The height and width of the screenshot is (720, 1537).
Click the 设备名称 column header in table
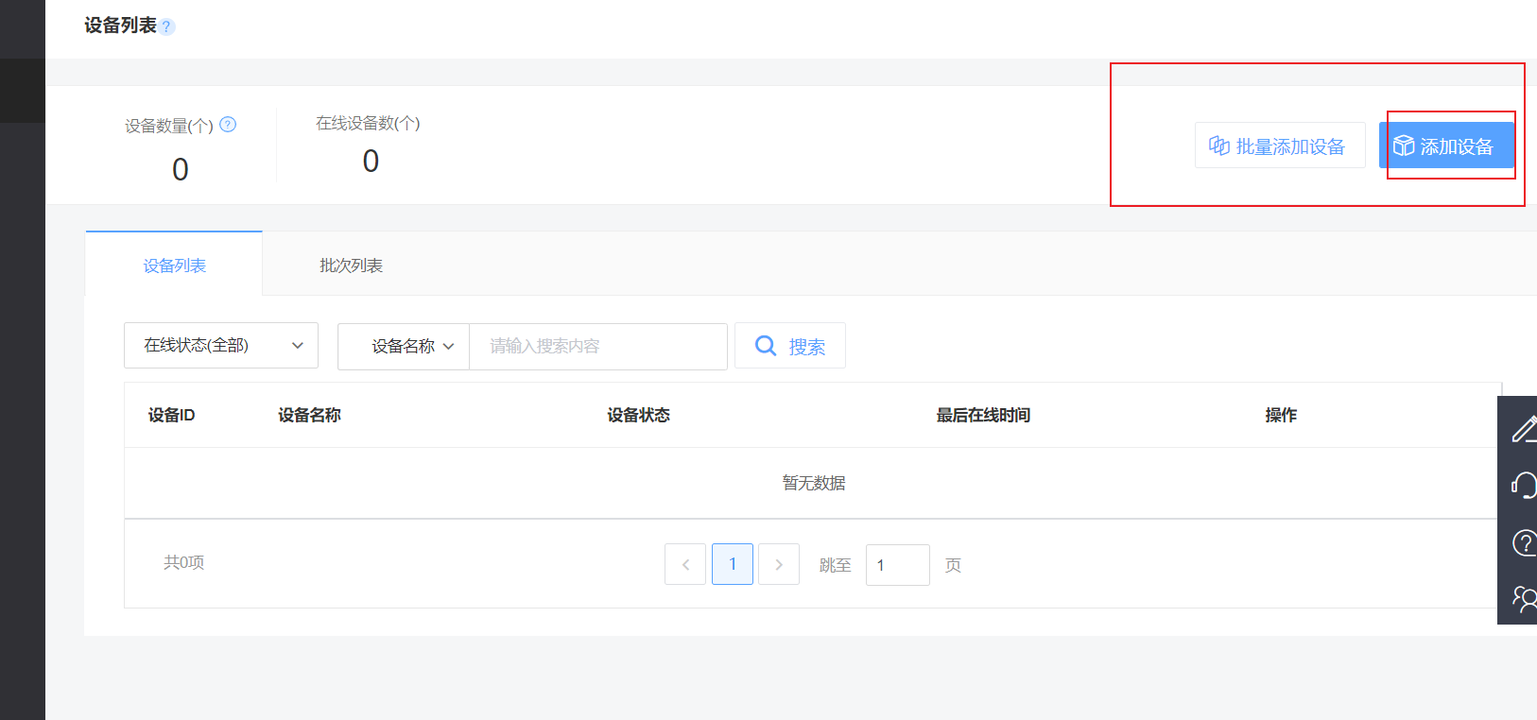point(309,415)
